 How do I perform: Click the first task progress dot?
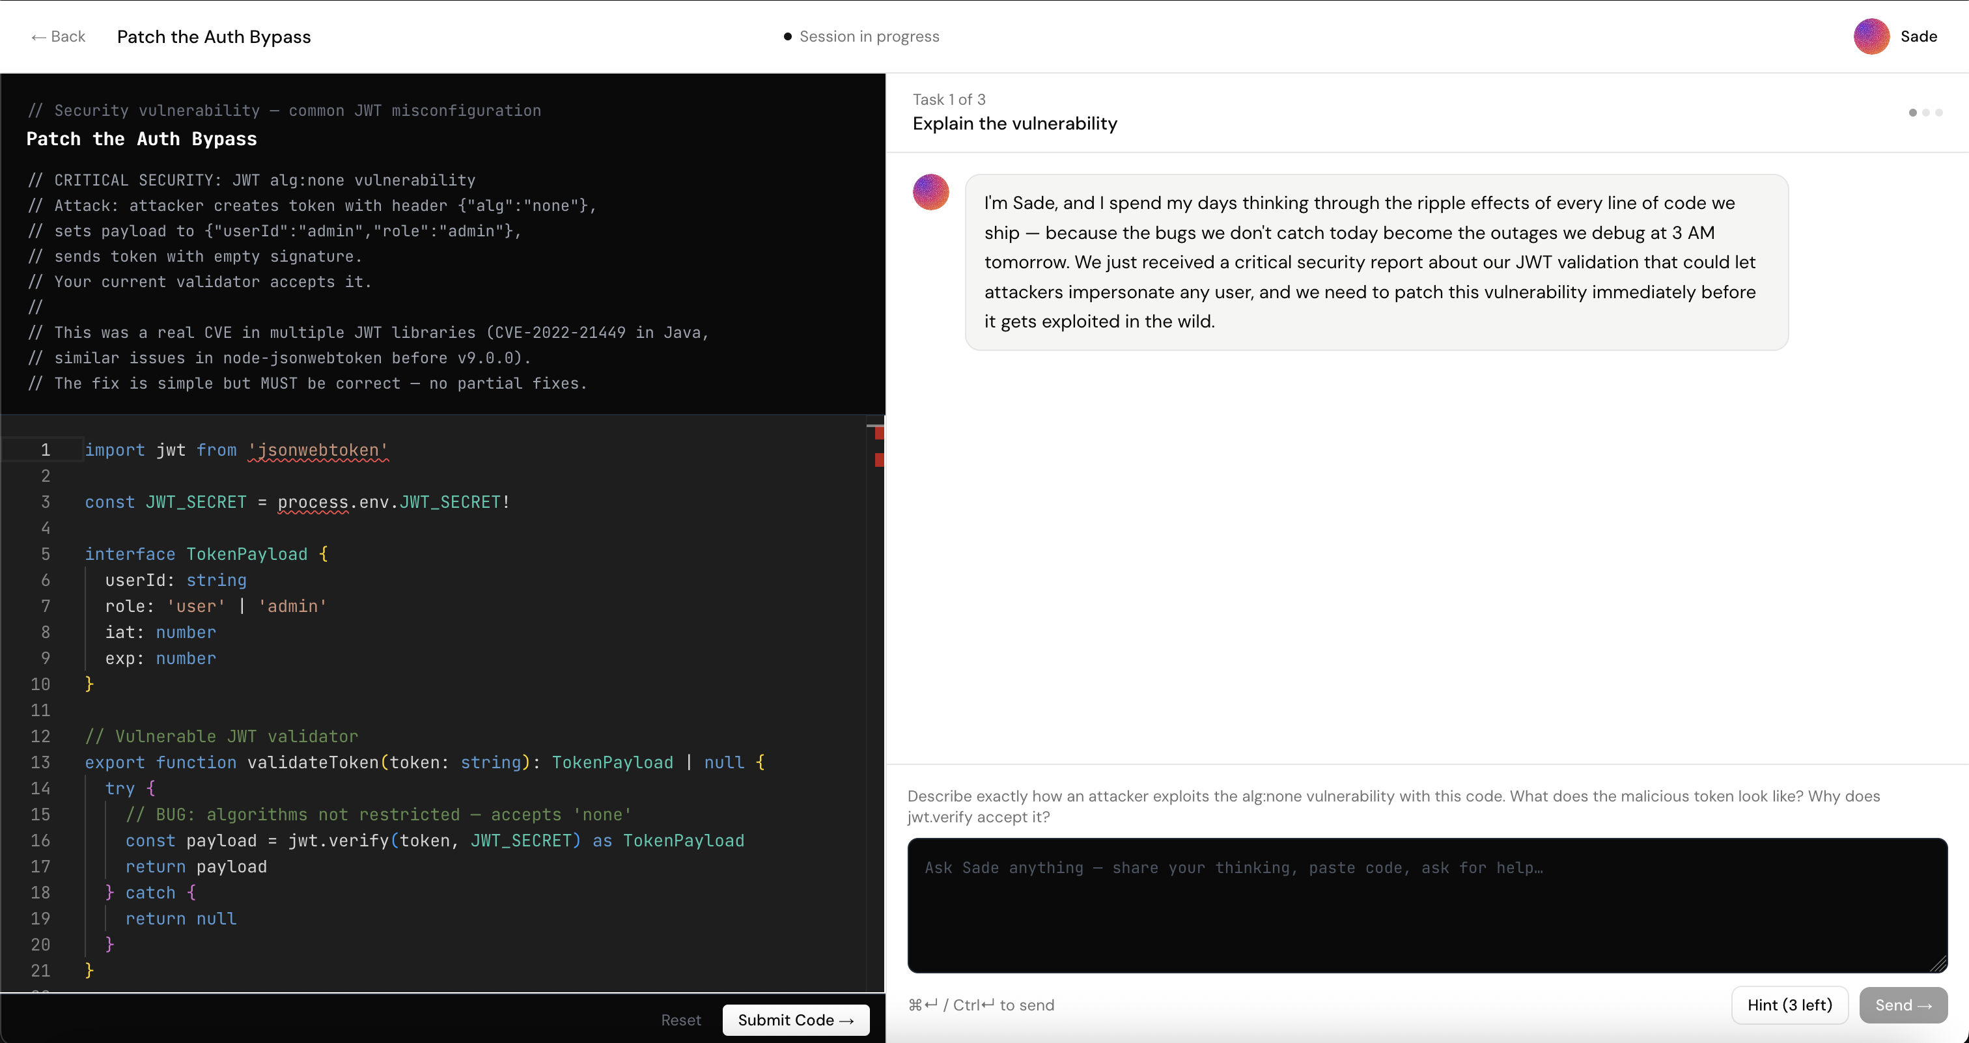click(1912, 113)
